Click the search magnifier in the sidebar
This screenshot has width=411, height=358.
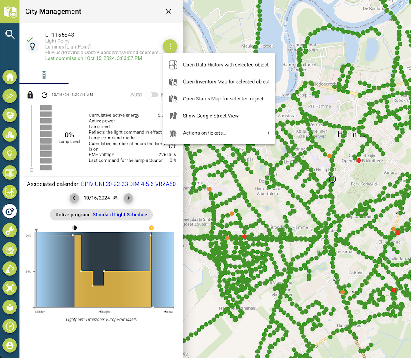coord(10,34)
